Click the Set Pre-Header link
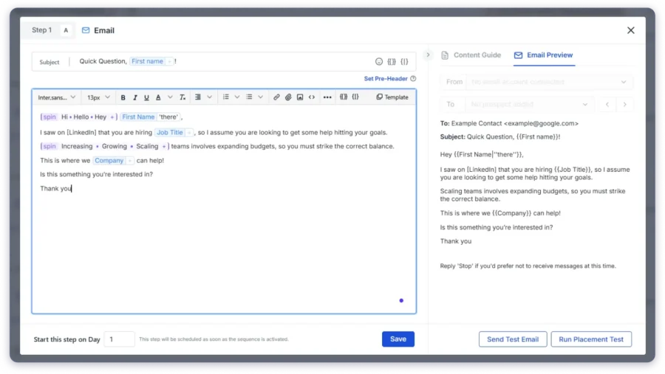 click(x=386, y=79)
